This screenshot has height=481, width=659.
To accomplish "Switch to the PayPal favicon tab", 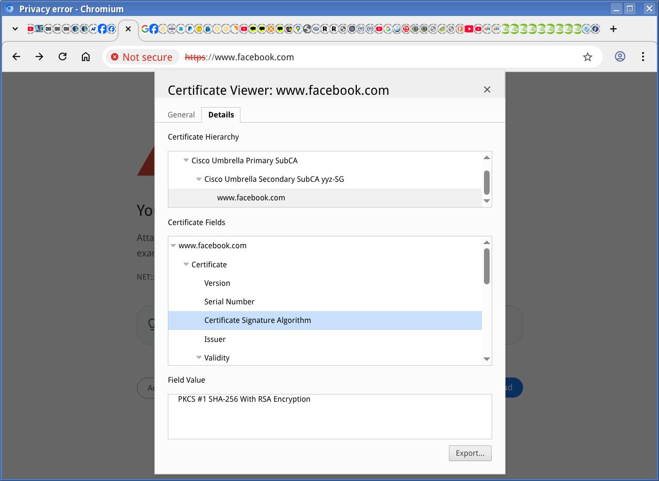I will [189, 29].
